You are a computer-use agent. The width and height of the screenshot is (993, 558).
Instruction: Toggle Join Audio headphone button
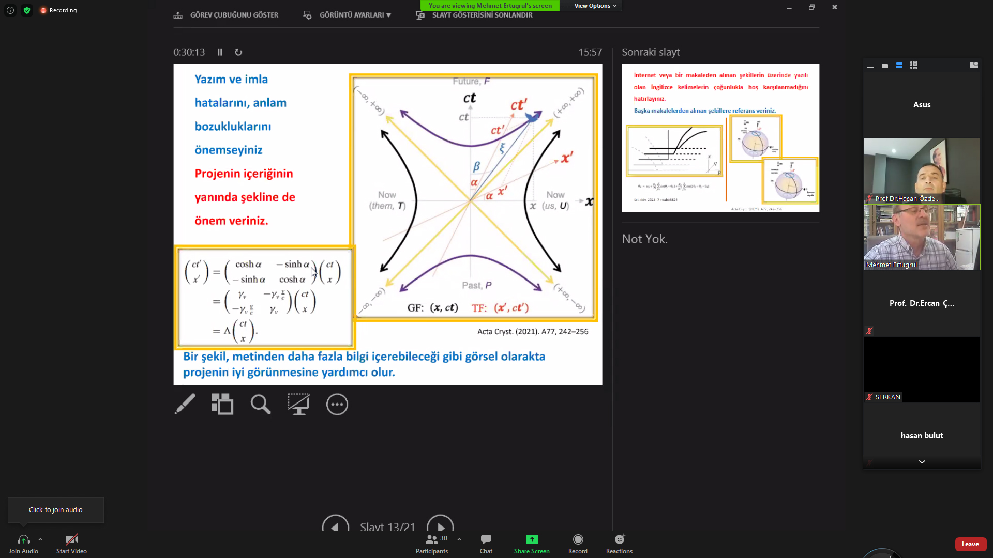23,544
